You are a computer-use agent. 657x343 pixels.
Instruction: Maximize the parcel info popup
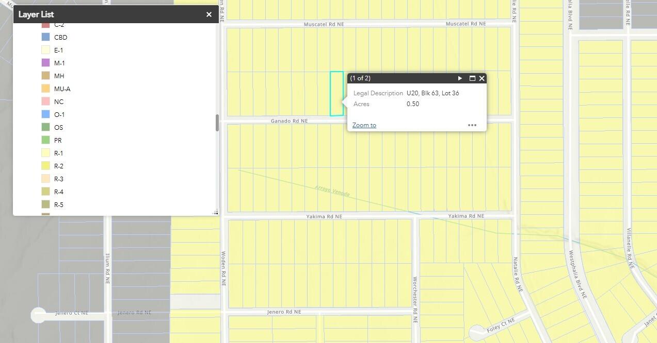[472, 78]
